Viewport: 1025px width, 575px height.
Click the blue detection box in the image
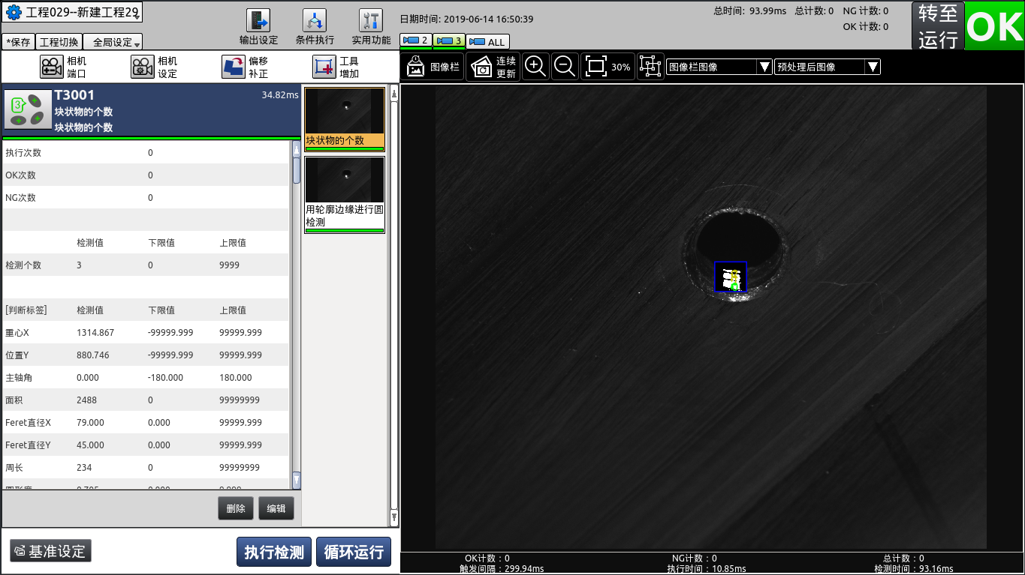pos(731,277)
